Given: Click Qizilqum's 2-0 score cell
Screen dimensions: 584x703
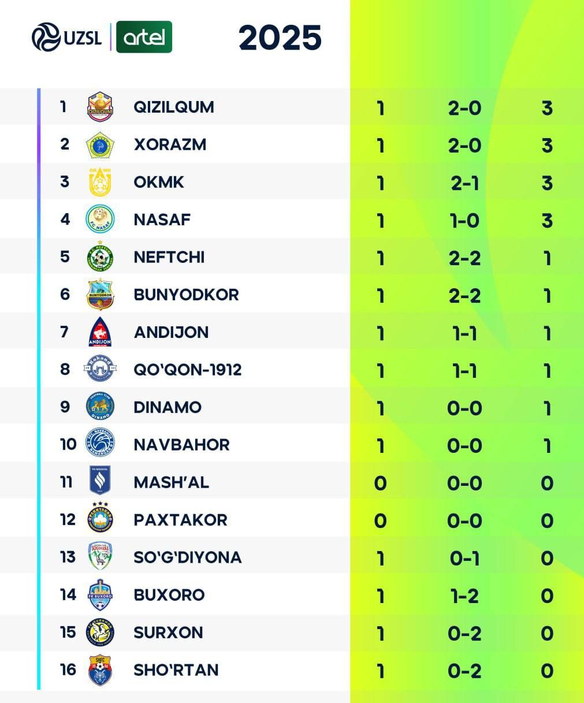Looking at the screenshot, I should click(x=464, y=108).
